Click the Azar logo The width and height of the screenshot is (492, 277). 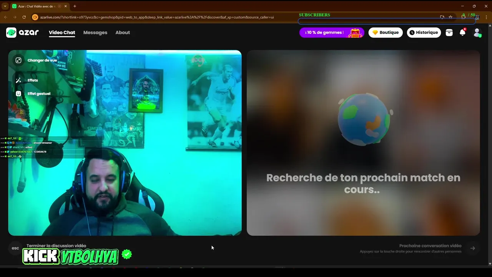tap(22, 32)
